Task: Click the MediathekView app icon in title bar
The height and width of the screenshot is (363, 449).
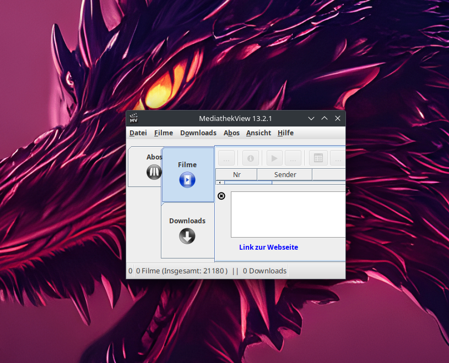Action: tap(133, 118)
